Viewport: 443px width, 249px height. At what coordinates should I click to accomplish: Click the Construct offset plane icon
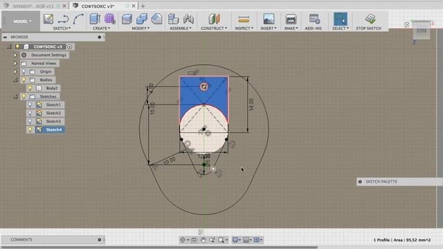point(214,19)
